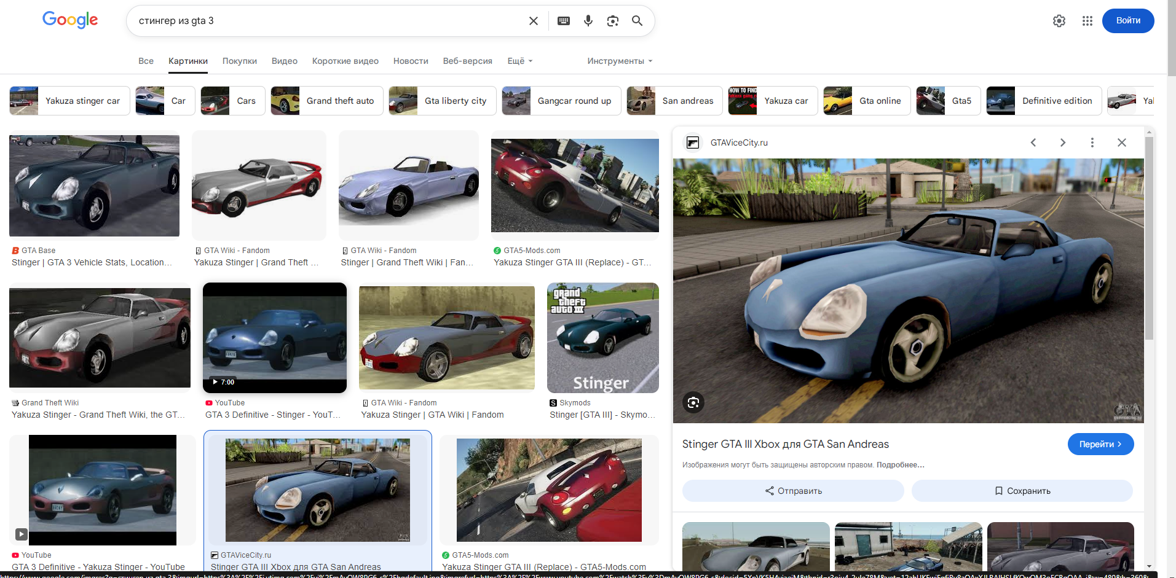Click the Перейти button
The image size is (1176, 578).
tap(1100, 444)
